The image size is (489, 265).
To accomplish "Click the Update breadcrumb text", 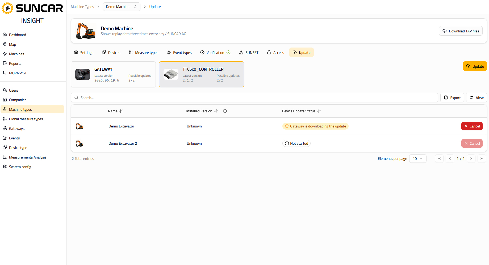I will pos(155,7).
